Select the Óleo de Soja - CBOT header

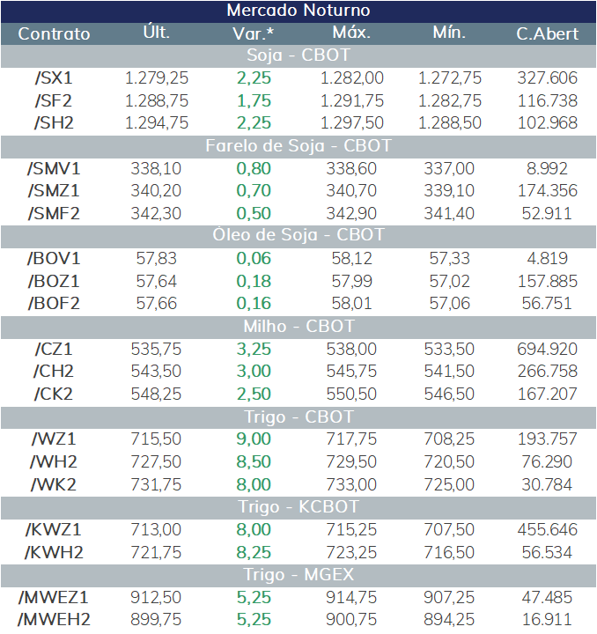pyautogui.click(x=298, y=236)
